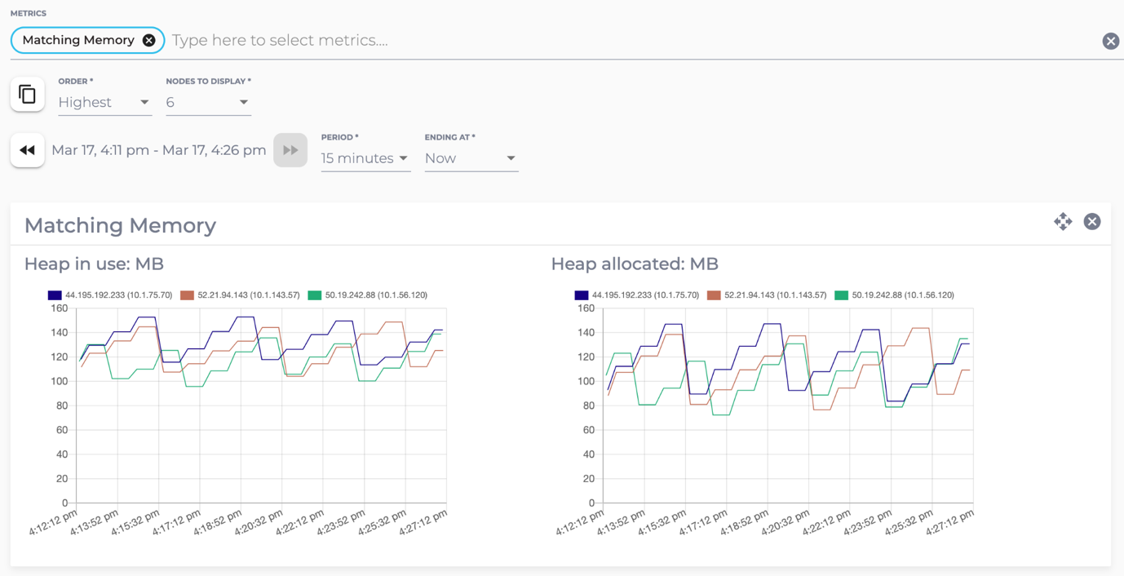Open the Ending At dropdown set to Now
Viewport: 1124px width, 576px height.
471,158
